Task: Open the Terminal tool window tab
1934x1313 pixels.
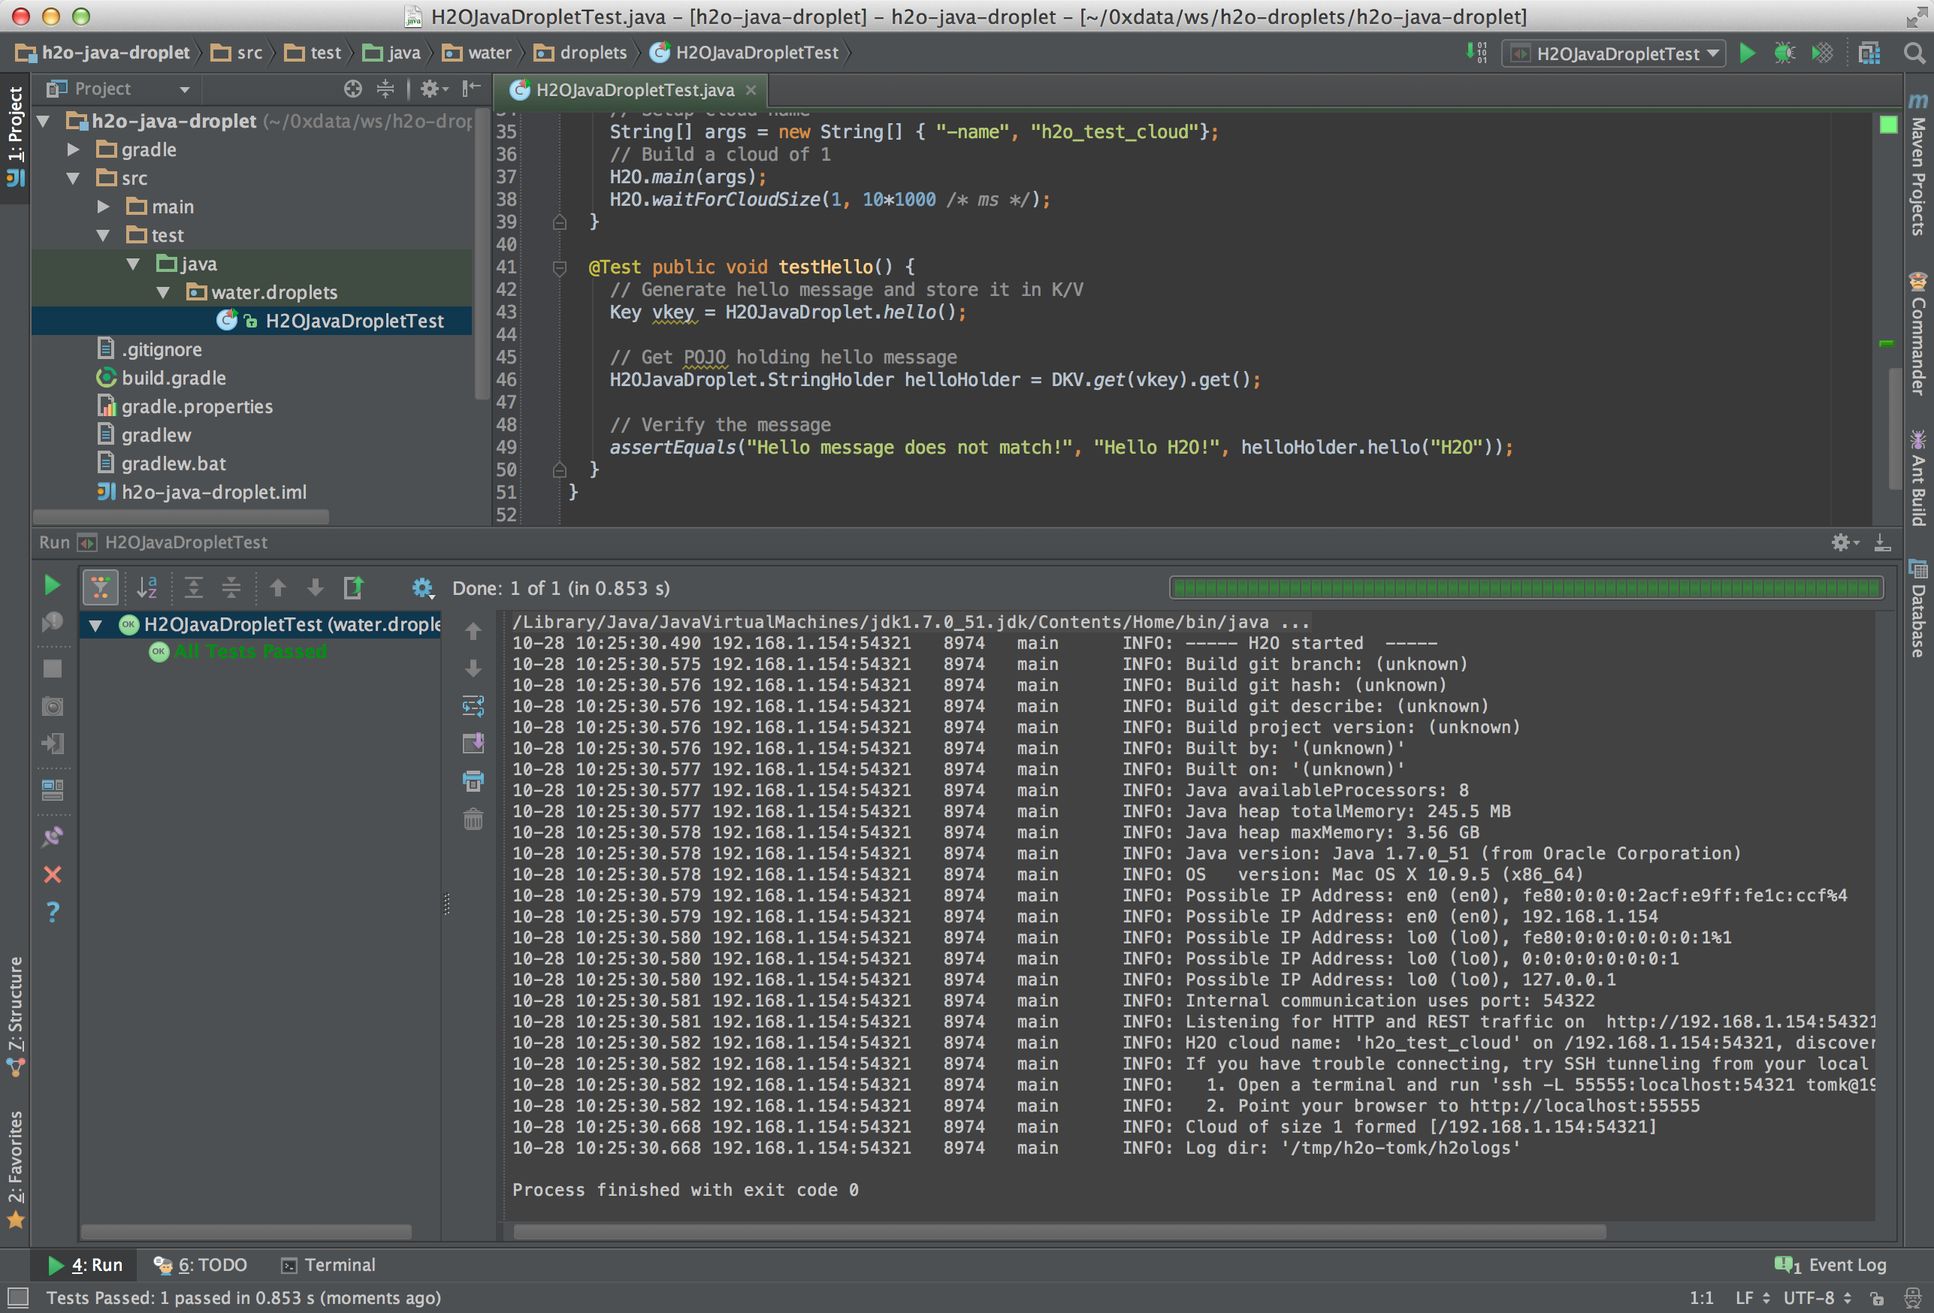Action: 328,1265
